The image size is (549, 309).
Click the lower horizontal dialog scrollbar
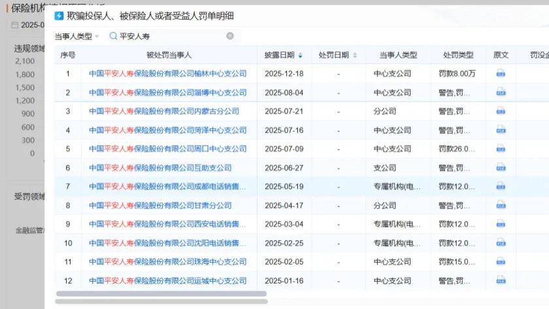161,301
